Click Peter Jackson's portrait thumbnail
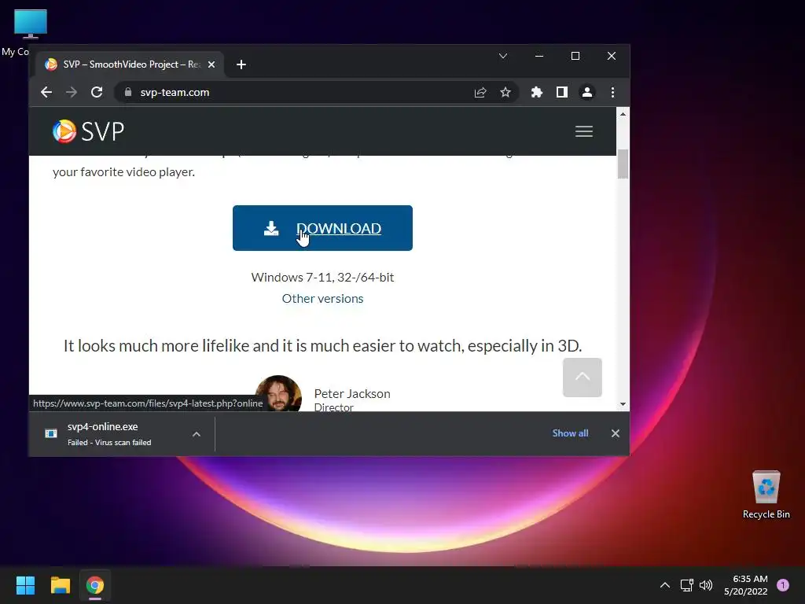Screen dimensions: 805x604 (278, 393)
